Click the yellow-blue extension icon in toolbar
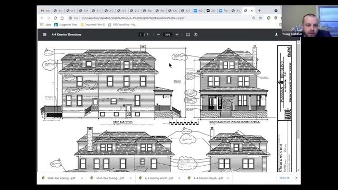338x190 pixels. pos(269,18)
